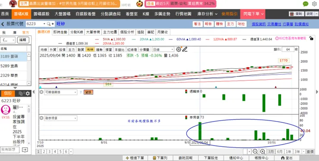Toggle the 投信 overlay

(62, 50)
